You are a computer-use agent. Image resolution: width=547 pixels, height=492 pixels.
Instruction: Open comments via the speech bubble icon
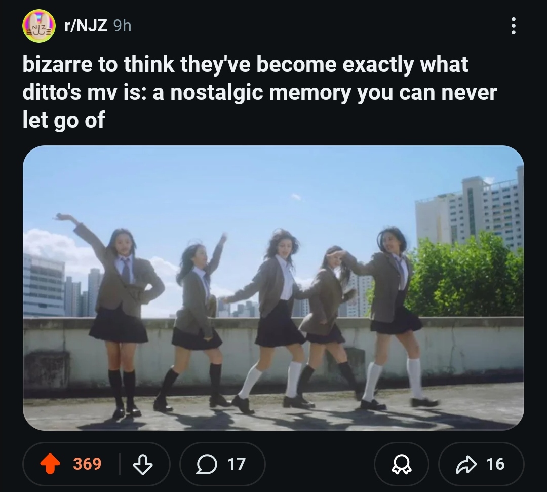207,464
